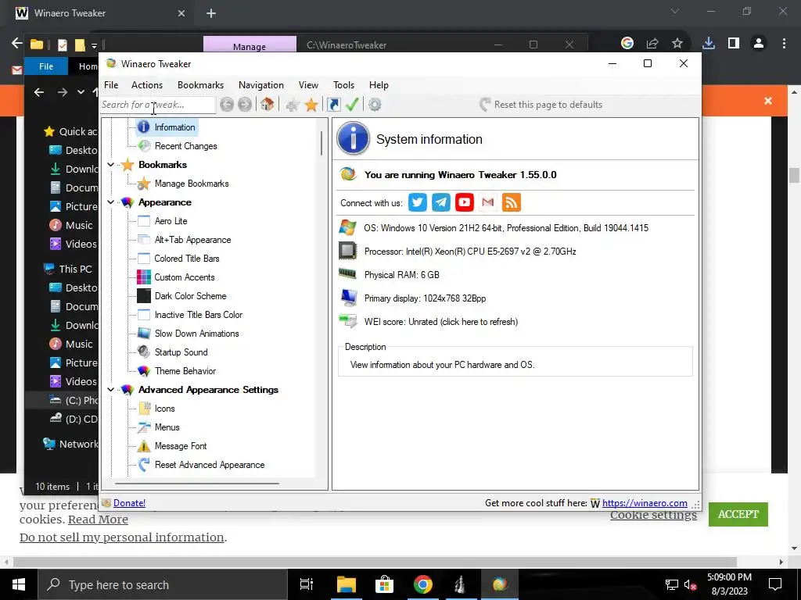This screenshot has height=600, width=801.
Task: Open the File menu in Winaero Tweaker
Action: pos(111,85)
